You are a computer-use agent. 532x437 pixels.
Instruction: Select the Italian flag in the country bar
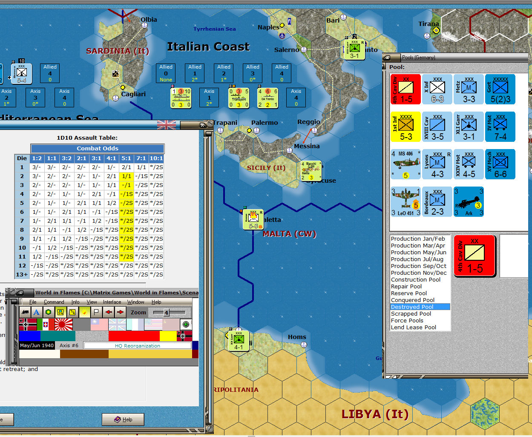pyautogui.click(x=46, y=325)
